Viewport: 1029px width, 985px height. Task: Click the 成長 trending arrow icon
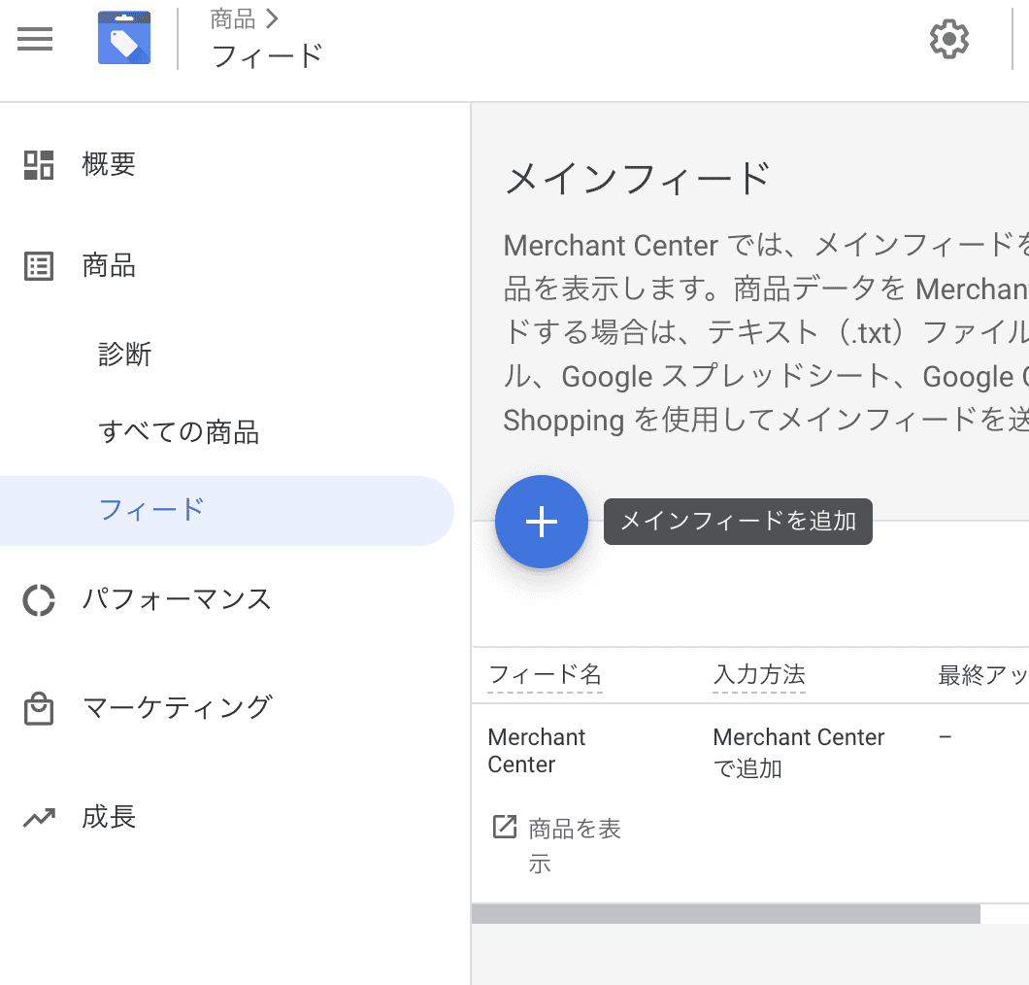40,818
